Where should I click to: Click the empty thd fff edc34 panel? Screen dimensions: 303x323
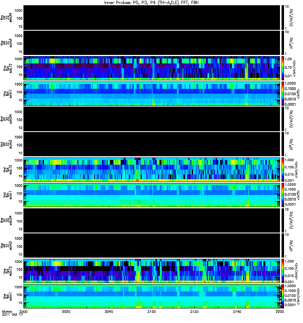point(152,119)
